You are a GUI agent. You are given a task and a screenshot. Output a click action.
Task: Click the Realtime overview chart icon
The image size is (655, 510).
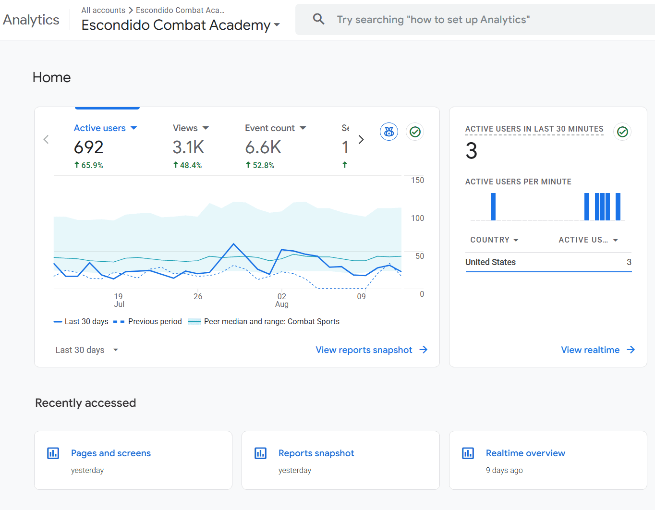468,453
